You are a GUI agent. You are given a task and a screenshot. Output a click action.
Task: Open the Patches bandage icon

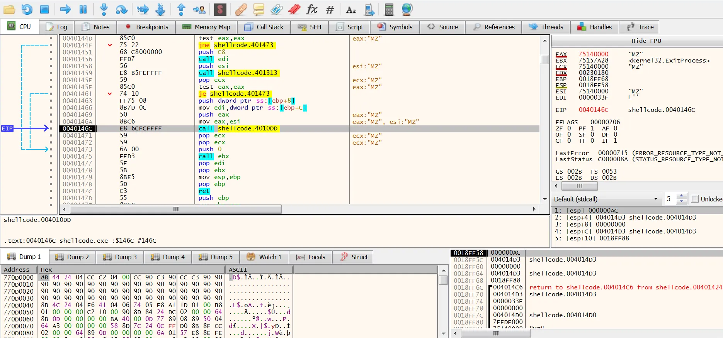241,9
